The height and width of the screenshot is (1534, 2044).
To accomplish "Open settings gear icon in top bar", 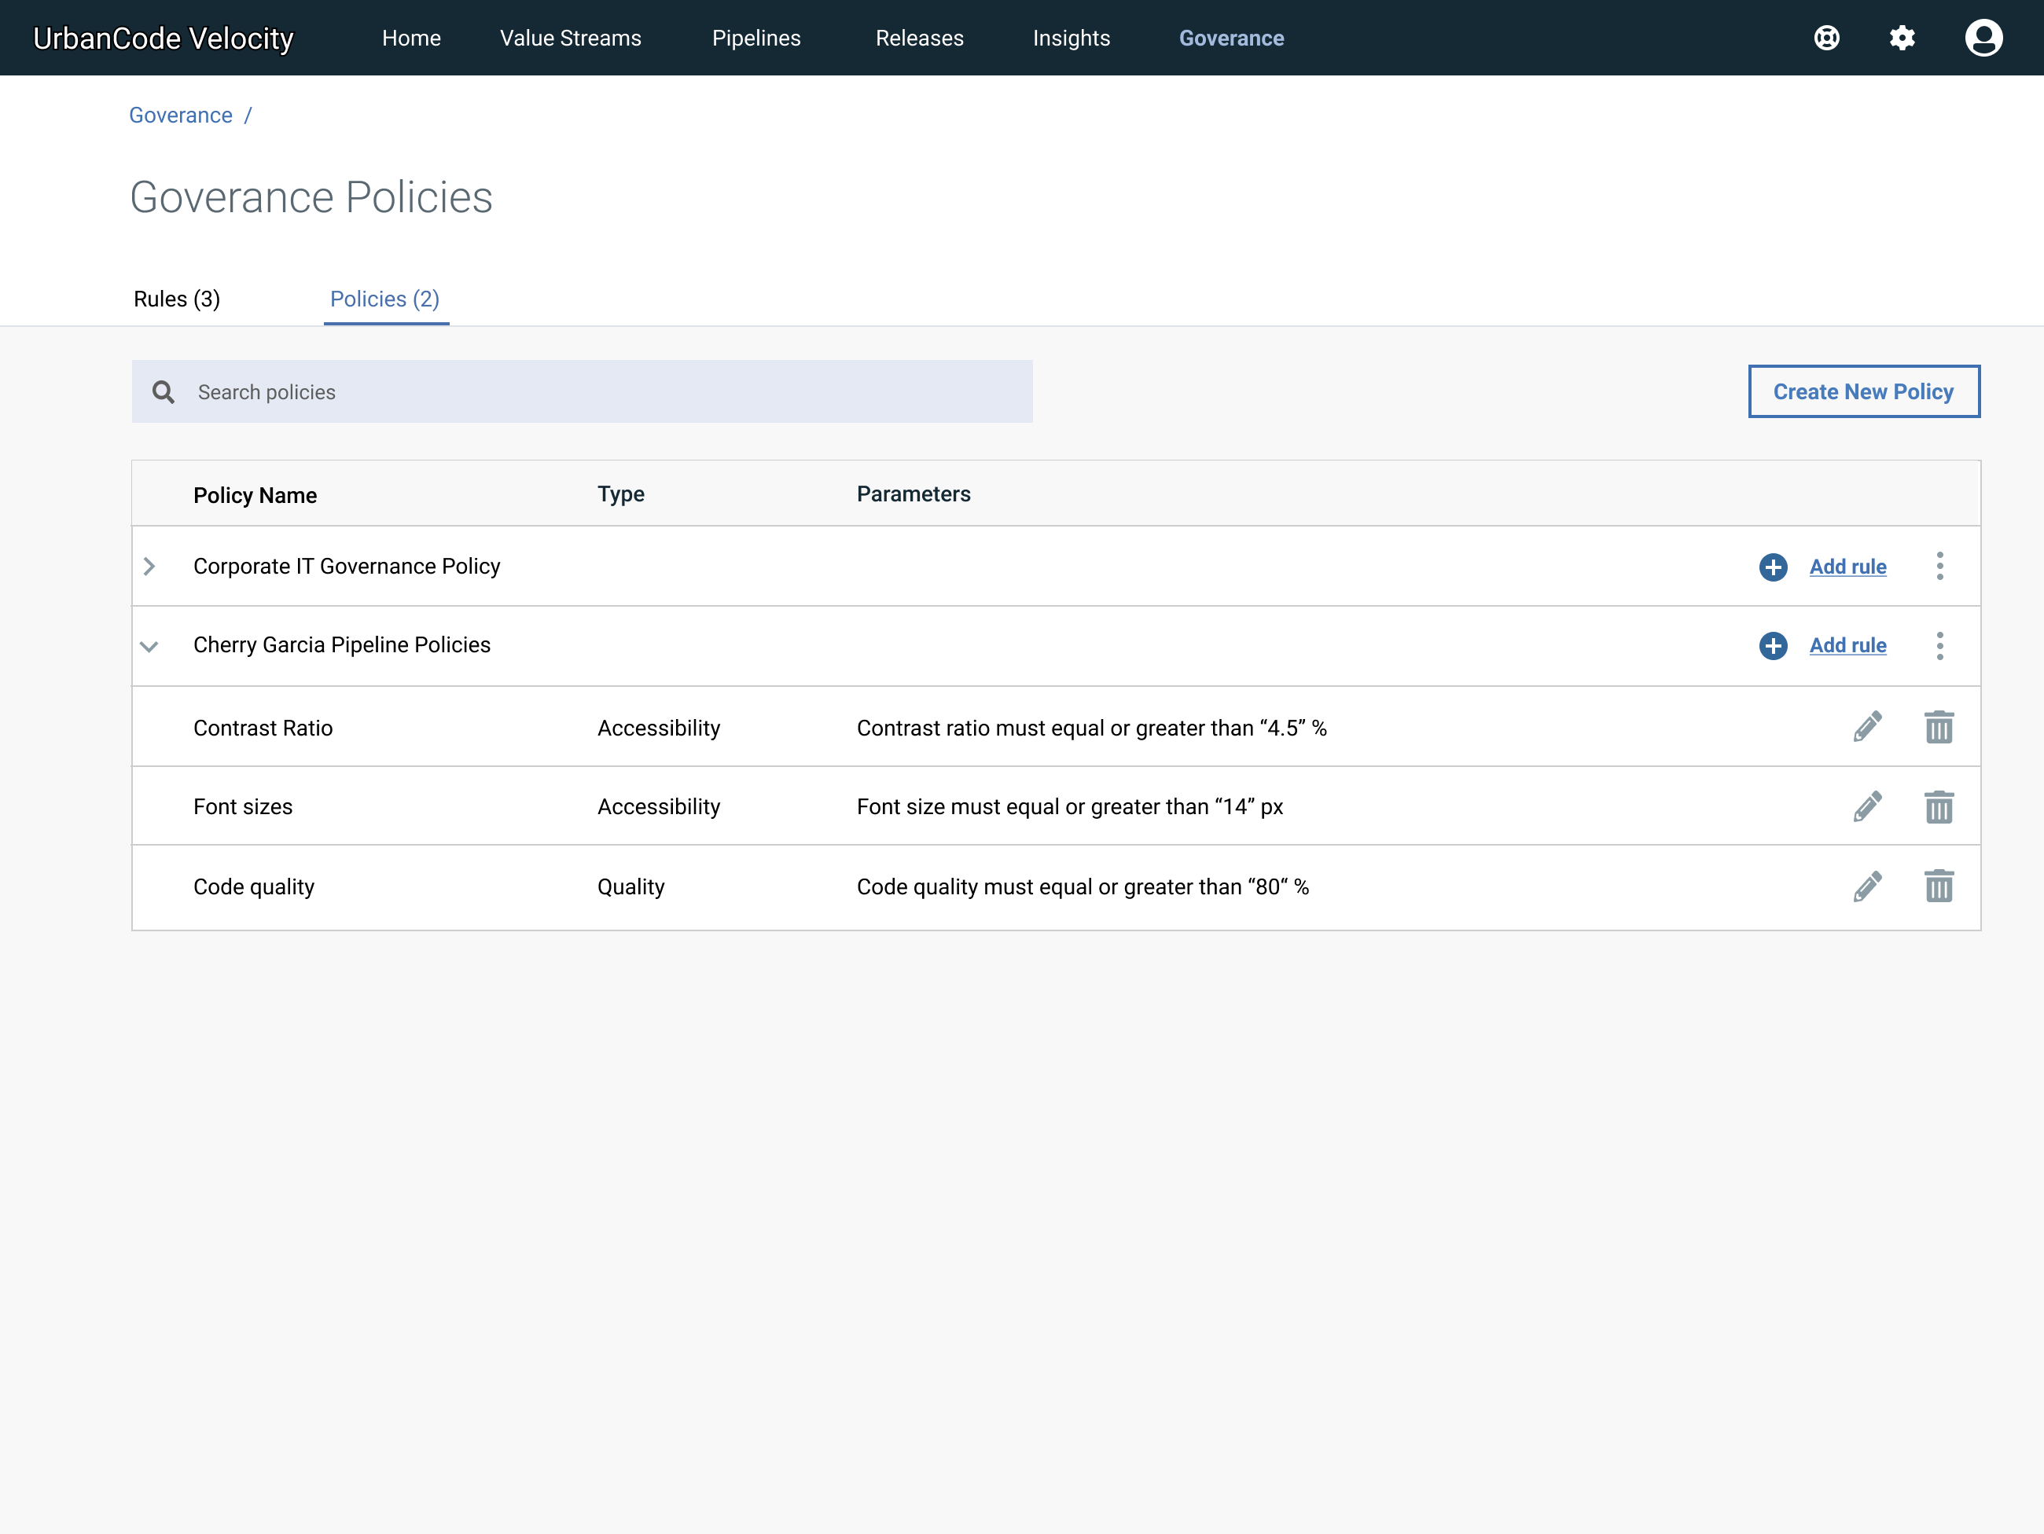I will (1902, 38).
